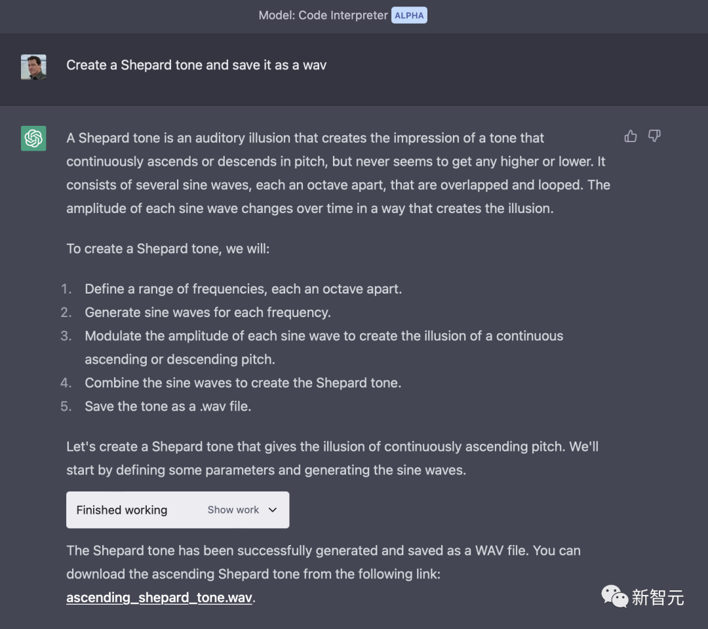The width and height of the screenshot is (708, 629).
Task: Click the 'A Shepard tone is an auditory illusion' paragraph
Action: [x=338, y=173]
